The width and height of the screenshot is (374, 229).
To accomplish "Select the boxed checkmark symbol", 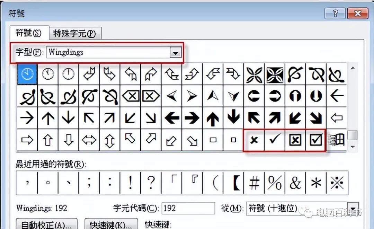I will pos(316,140).
